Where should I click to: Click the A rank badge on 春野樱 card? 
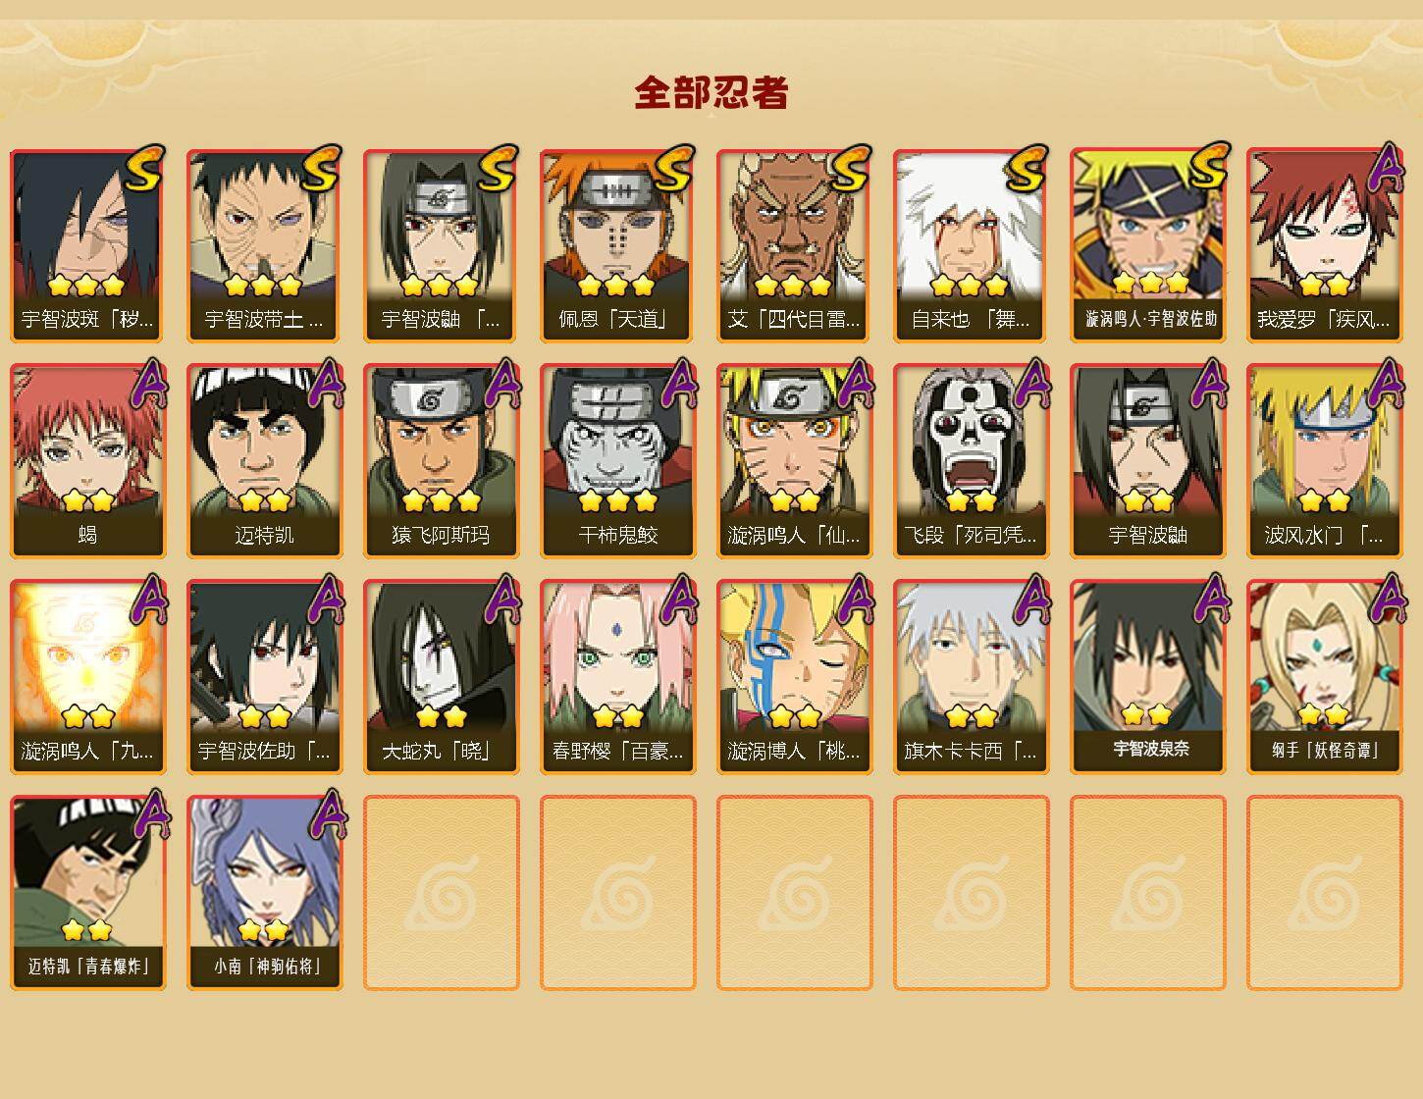coord(678,599)
